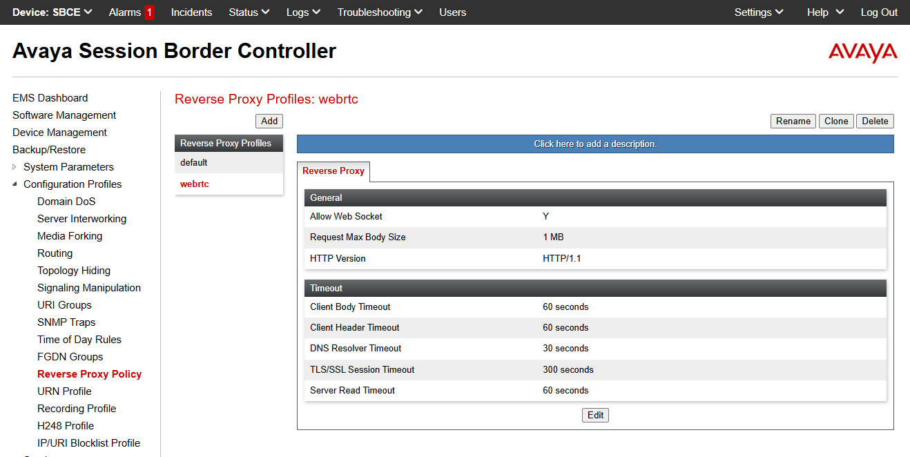
Task: Expand the Troubleshooting menu
Action: click(380, 12)
